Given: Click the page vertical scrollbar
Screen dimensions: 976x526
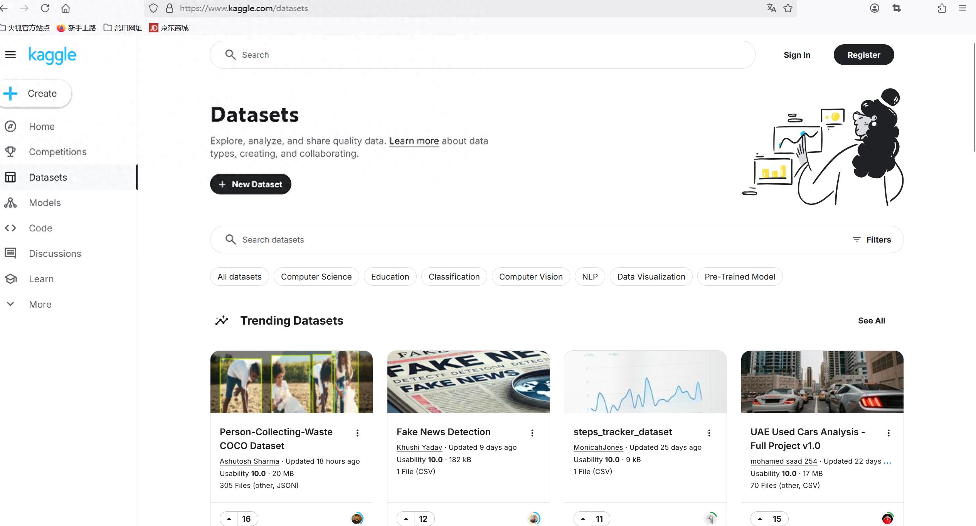Looking at the screenshot, I should pyautogui.click(x=974, y=97).
